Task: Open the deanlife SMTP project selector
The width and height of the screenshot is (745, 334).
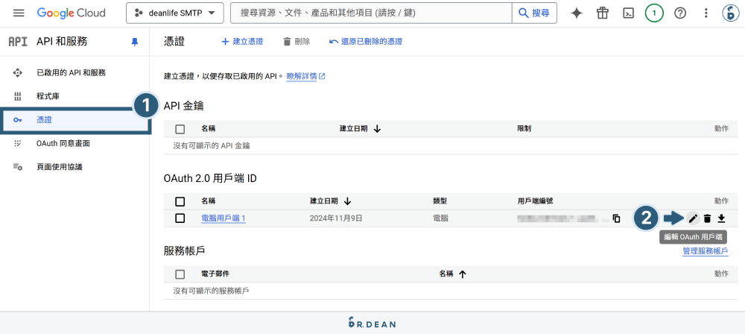Action: [175, 13]
